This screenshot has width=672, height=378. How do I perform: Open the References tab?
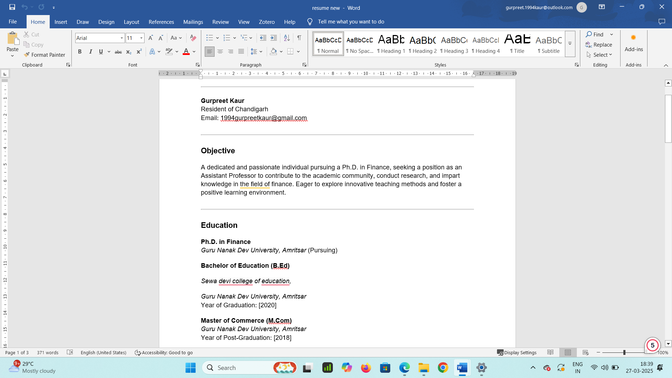pyautogui.click(x=161, y=22)
